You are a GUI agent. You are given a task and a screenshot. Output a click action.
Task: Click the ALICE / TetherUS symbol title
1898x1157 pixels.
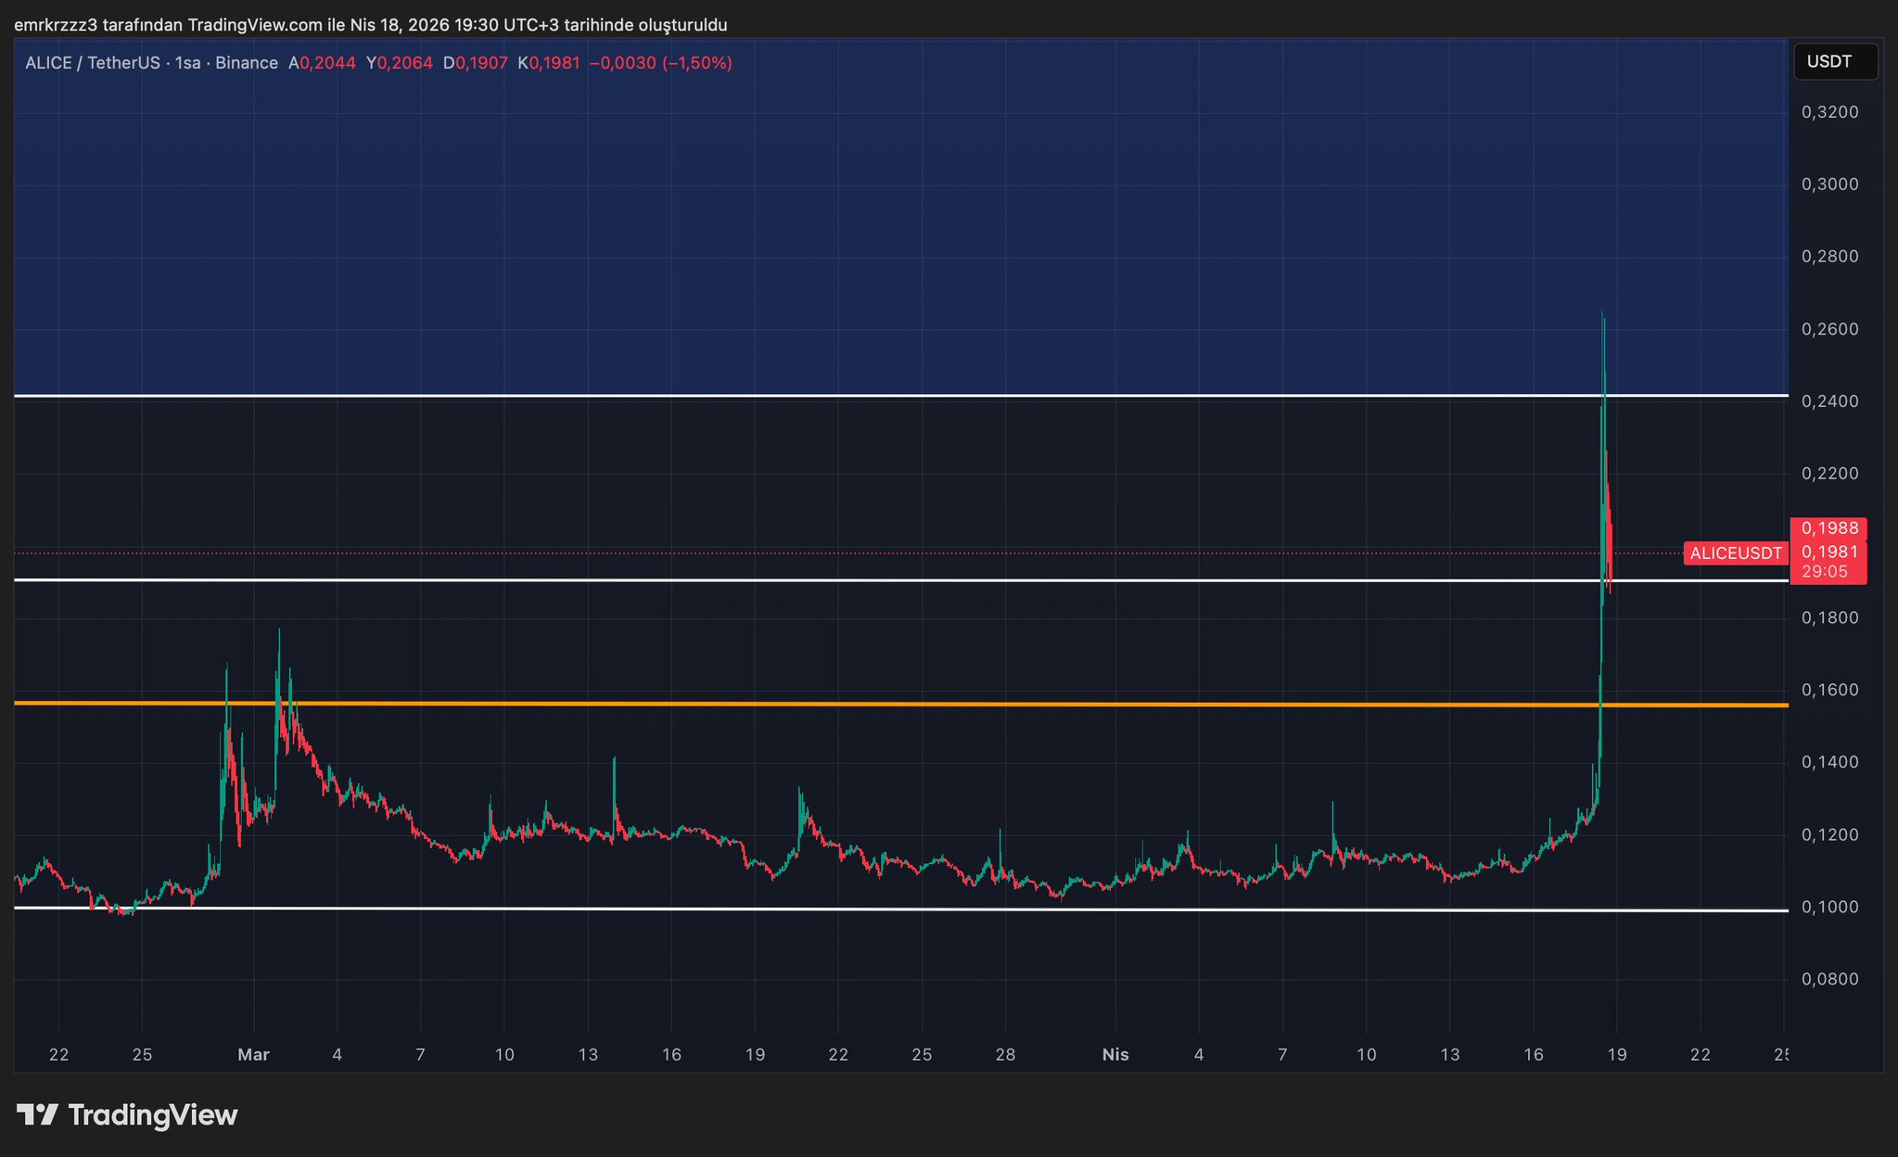pos(93,63)
